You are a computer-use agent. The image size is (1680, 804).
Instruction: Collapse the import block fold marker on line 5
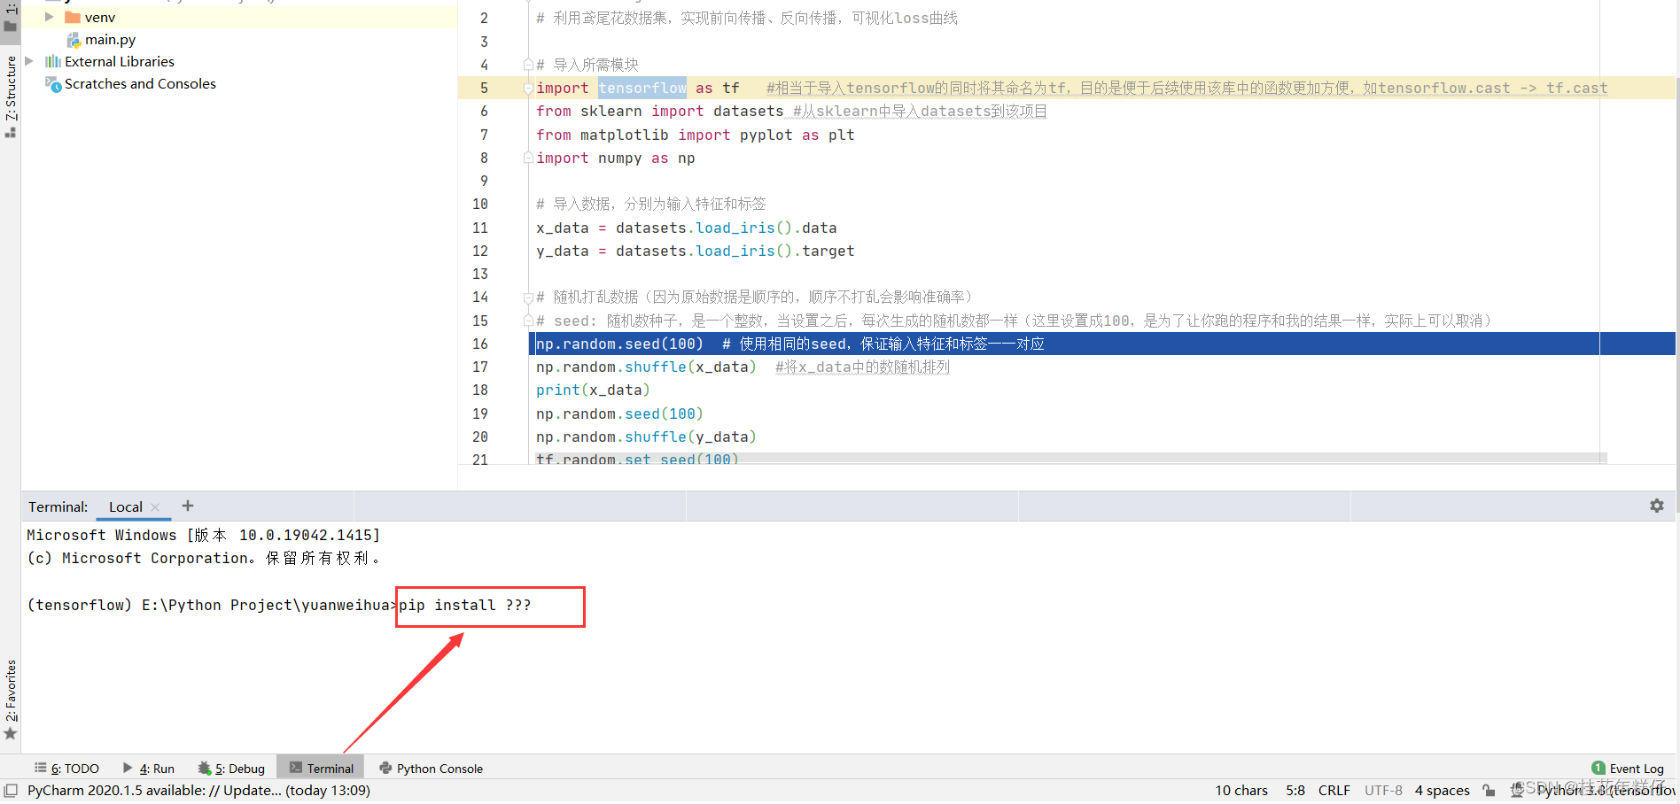528,88
